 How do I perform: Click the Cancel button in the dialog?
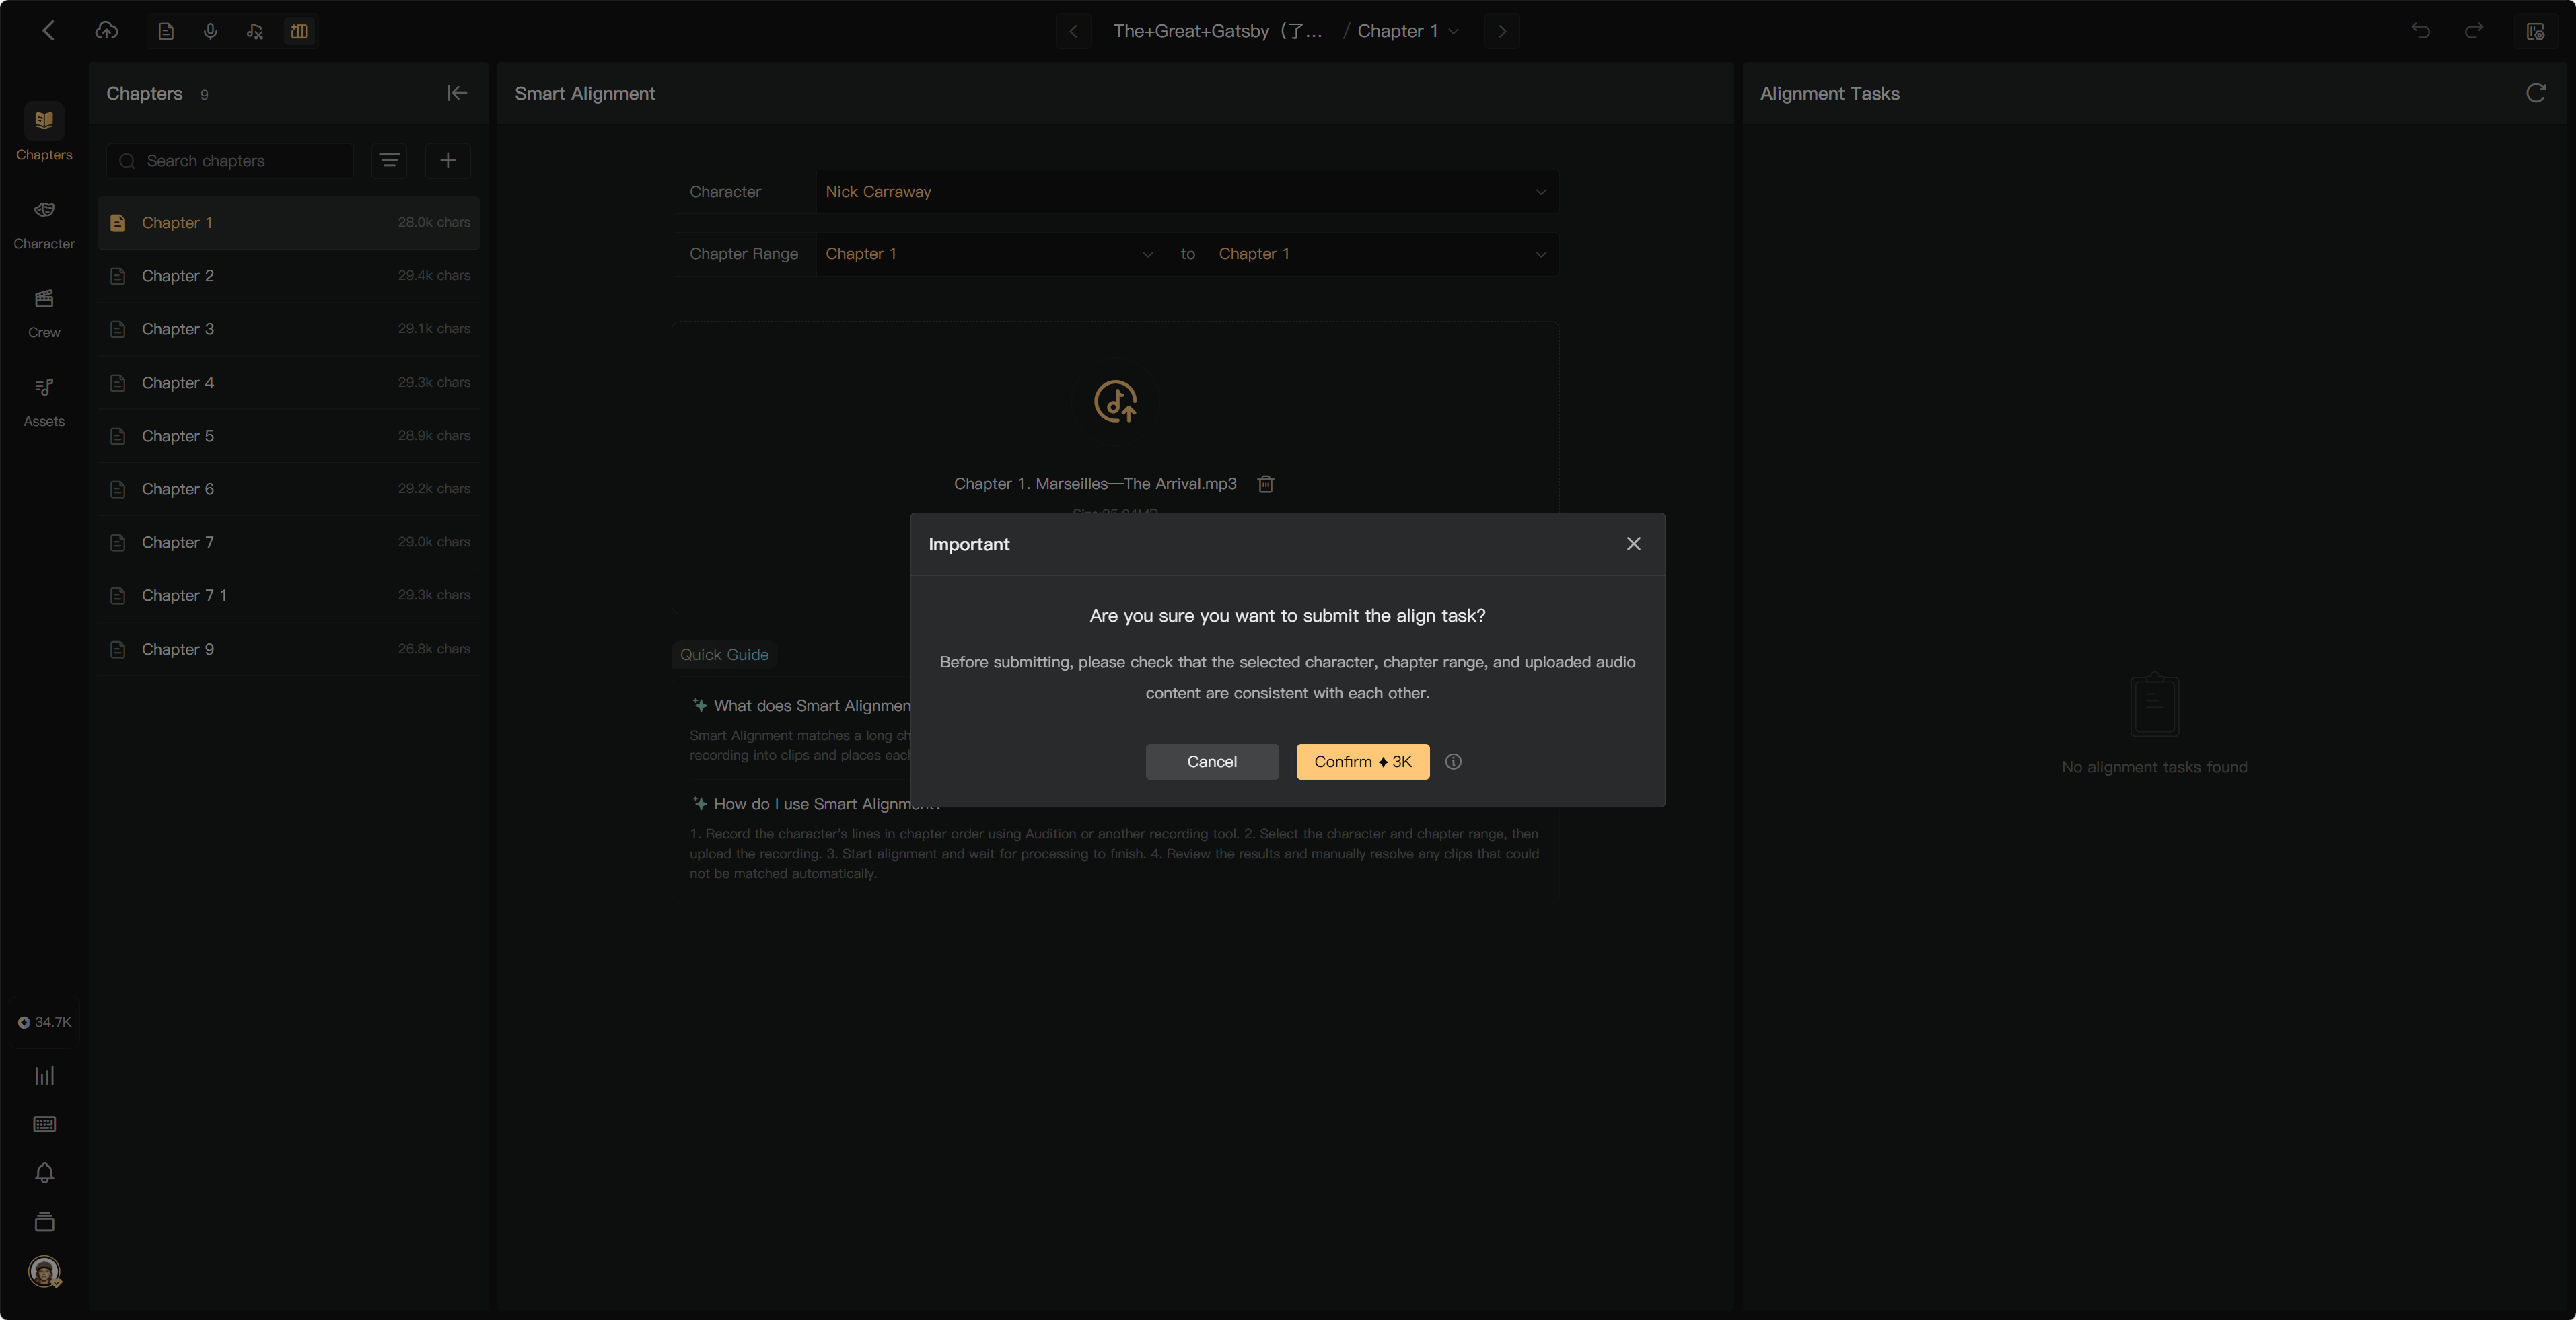1211,762
